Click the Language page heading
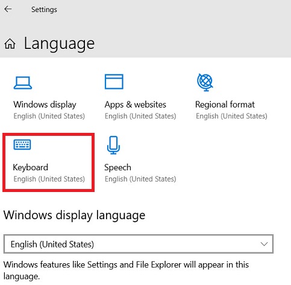The height and width of the screenshot is (285, 291). click(59, 43)
